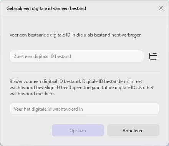
Task: Activate 'Voer het digitale id wachtwoord in' box
Action: click(84, 109)
